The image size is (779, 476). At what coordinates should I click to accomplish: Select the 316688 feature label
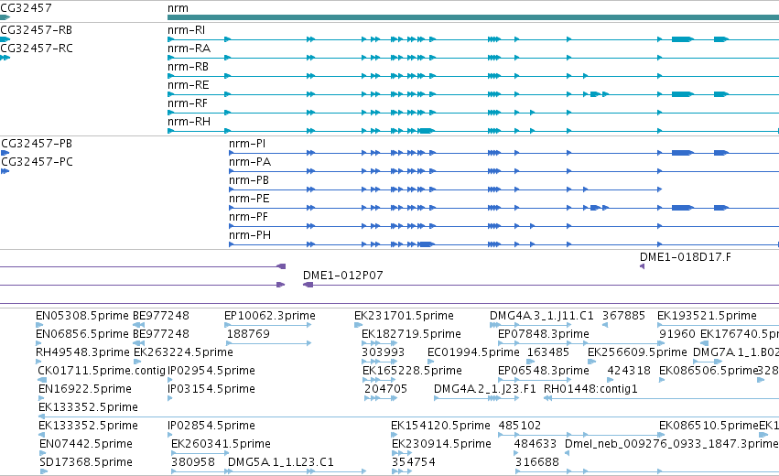pyautogui.click(x=537, y=462)
